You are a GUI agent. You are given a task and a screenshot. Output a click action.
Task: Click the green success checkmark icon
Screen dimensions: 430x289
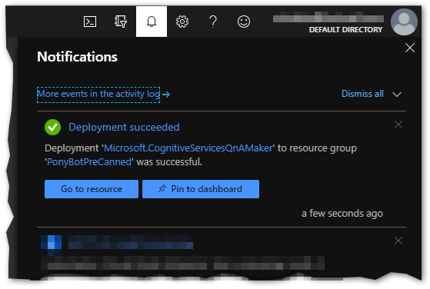click(52, 127)
